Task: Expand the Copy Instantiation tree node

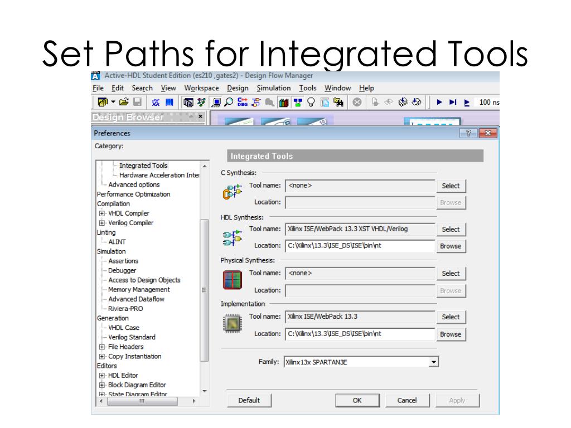Action: pos(102,356)
